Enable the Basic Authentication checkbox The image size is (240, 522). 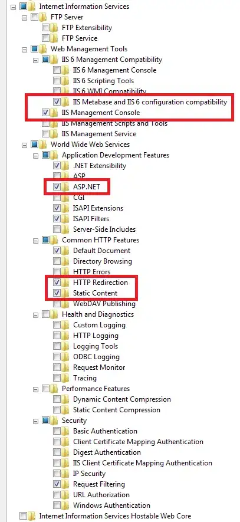pos(57,431)
